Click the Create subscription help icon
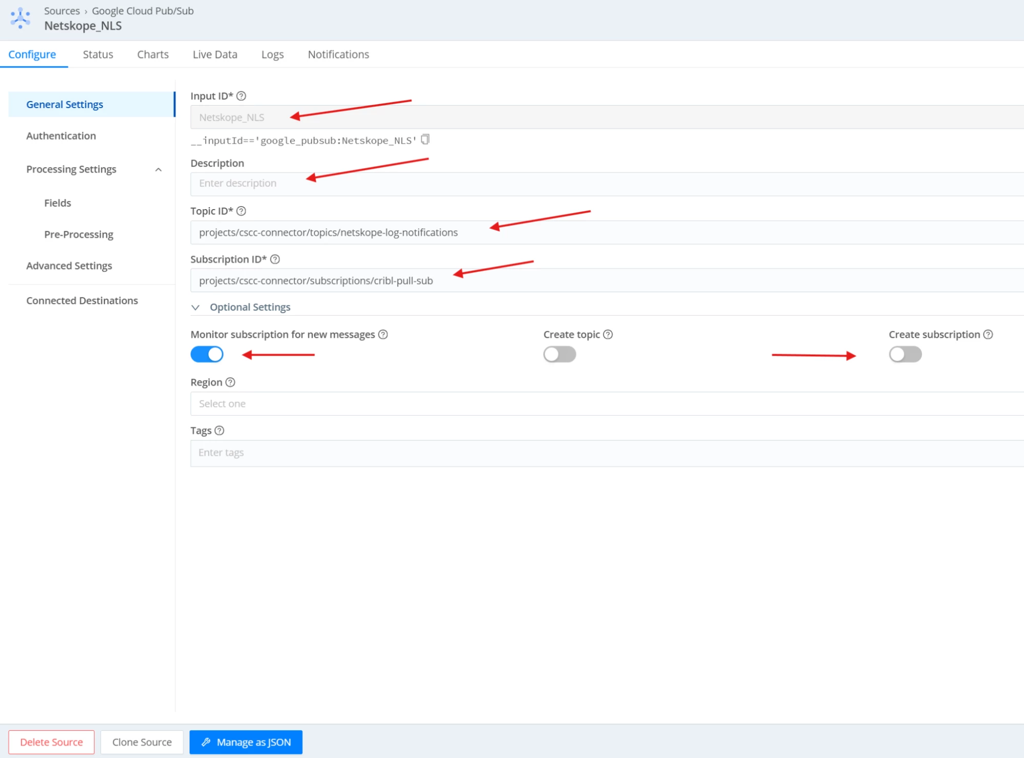1024x758 pixels. point(988,335)
